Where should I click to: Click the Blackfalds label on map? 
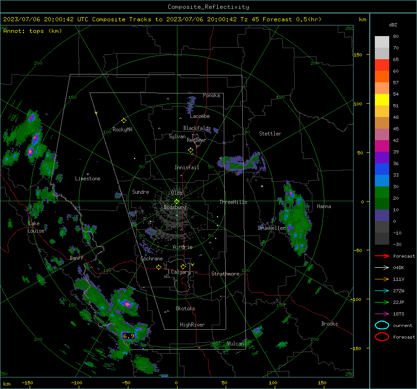point(197,128)
